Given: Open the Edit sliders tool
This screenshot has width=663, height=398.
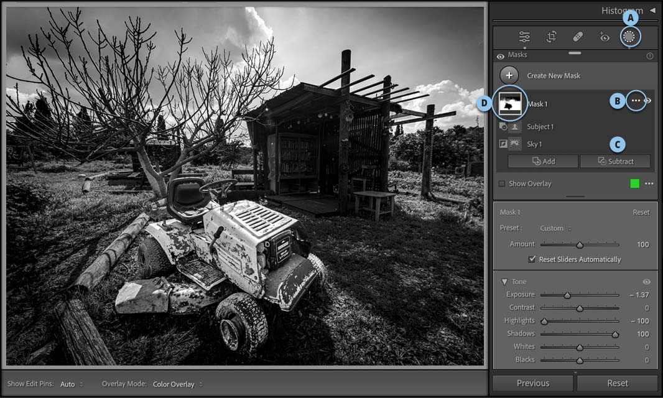Looking at the screenshot, I should coord(524,37).
